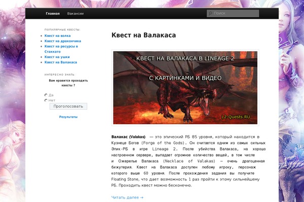Follow the Читать далее link
Viewport: 304px width, 202px height.
coord(127,197)
